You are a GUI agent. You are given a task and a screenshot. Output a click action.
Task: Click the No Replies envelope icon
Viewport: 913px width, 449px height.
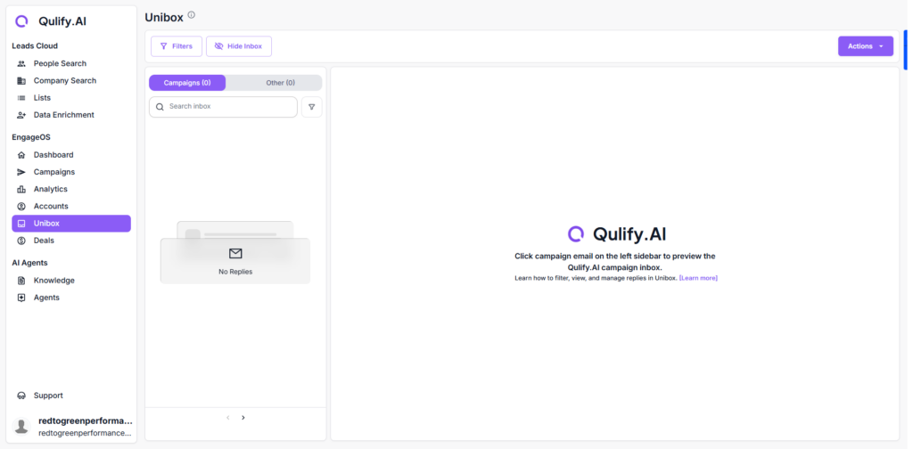(235, 254)
